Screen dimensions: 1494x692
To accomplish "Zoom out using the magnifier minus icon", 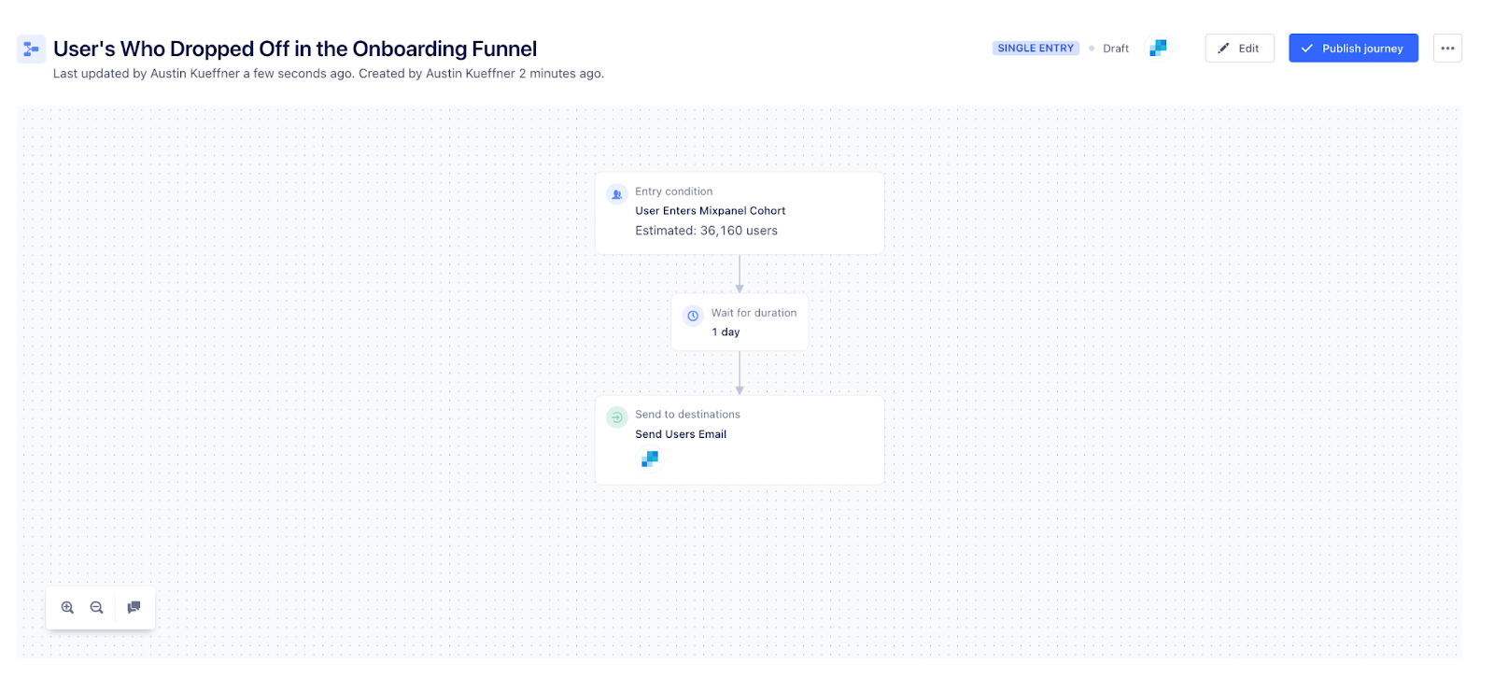I will (97, 607).
